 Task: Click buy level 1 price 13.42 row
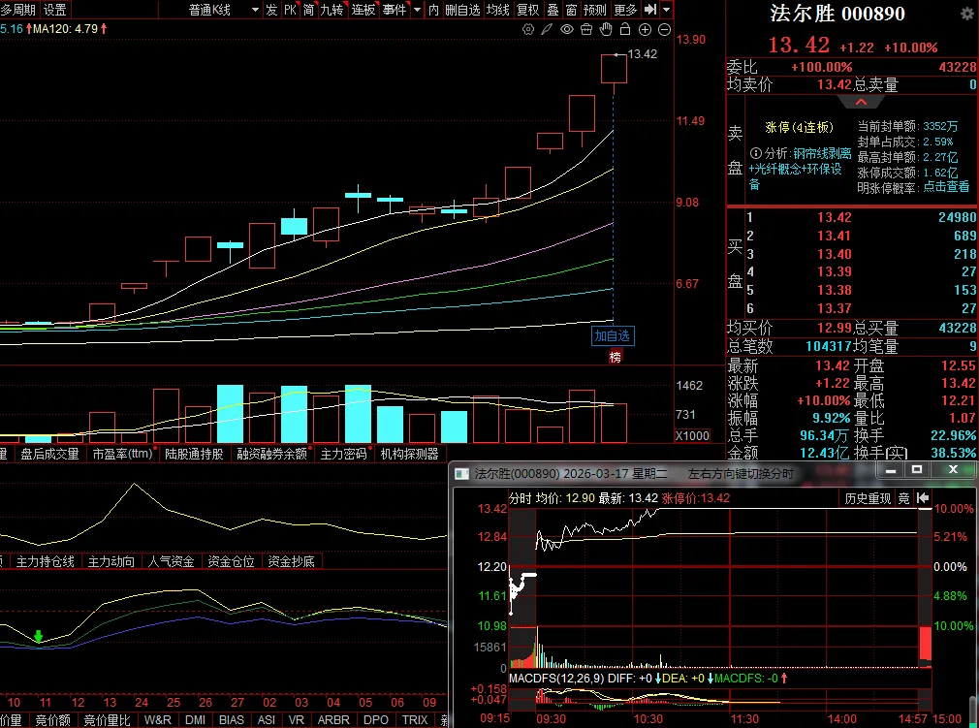pos(861,217)
